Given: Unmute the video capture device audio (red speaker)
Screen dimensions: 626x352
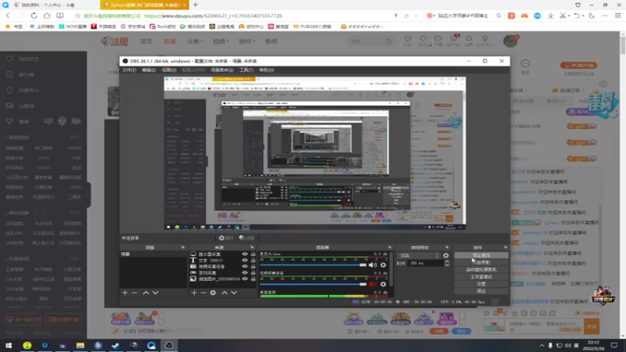Looking at the screenshot, I should tap(372, 284).
